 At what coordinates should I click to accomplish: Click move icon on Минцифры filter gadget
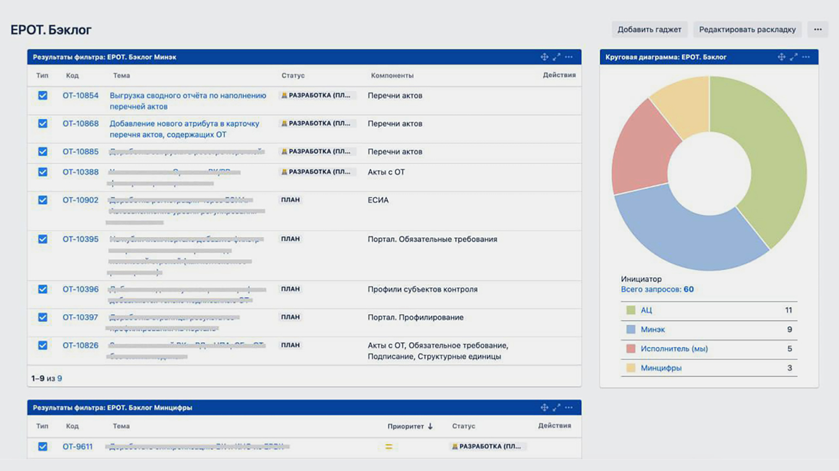pos(544,407)
